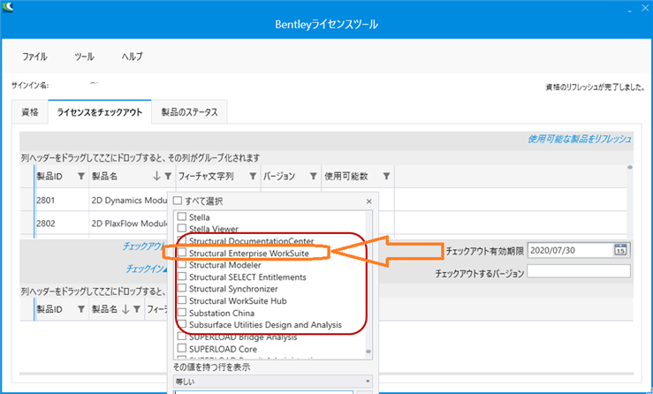Switch to the 資格 tab
The height and width of the screenshot is (394, 653).
(30, 112)
